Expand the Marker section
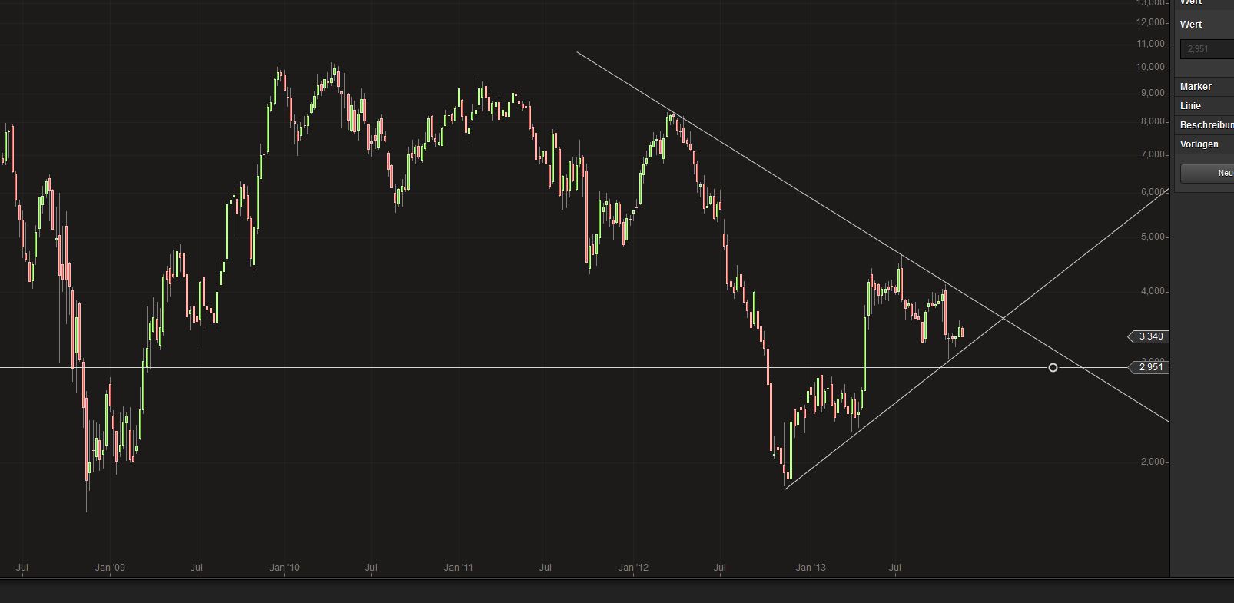Image resolution: width=1234 pixels, height=603 pixels. point(1204,87)
